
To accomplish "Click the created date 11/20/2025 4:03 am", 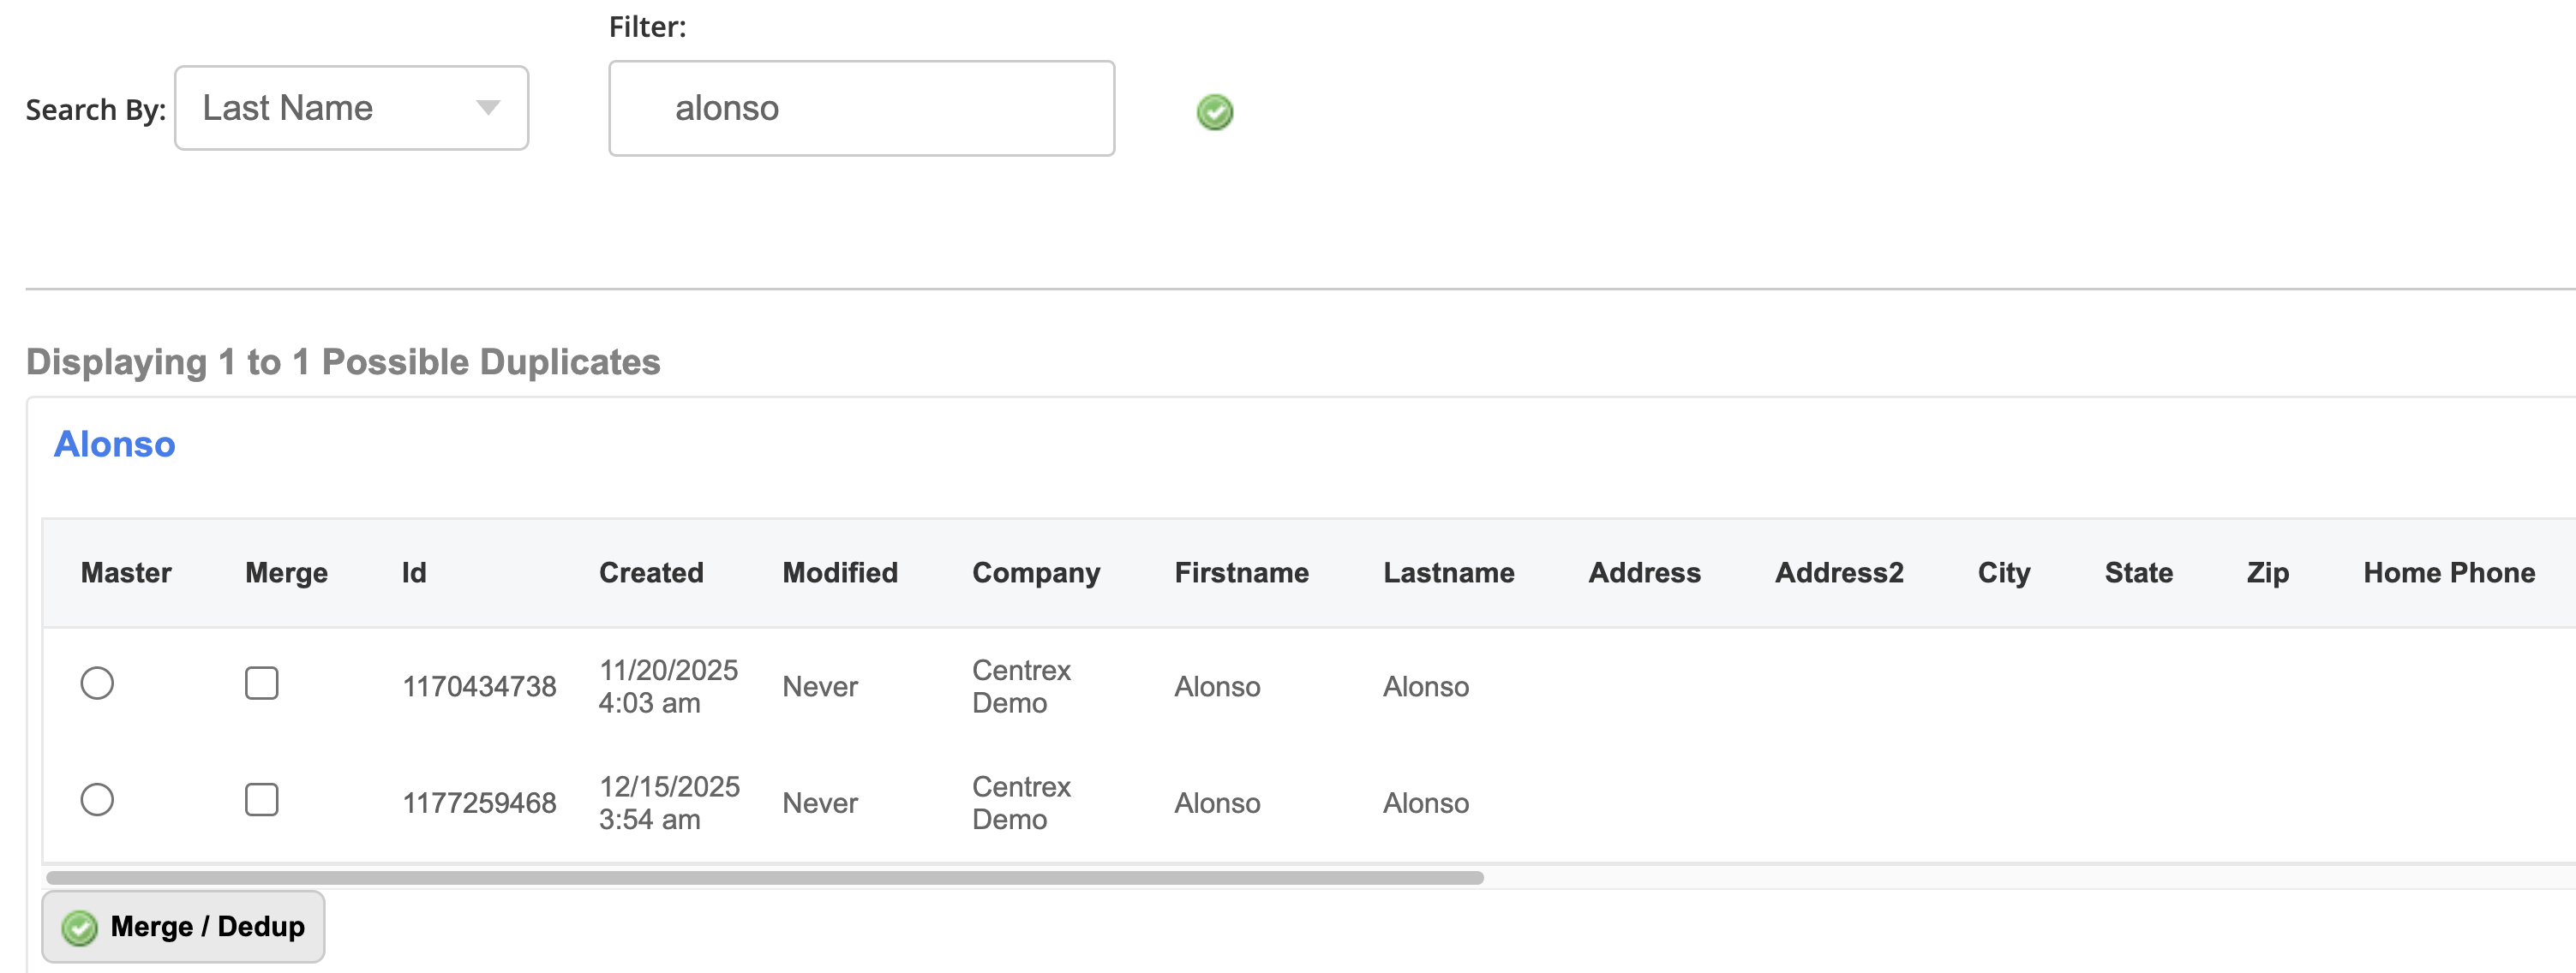I will click(x=668, y=686).
